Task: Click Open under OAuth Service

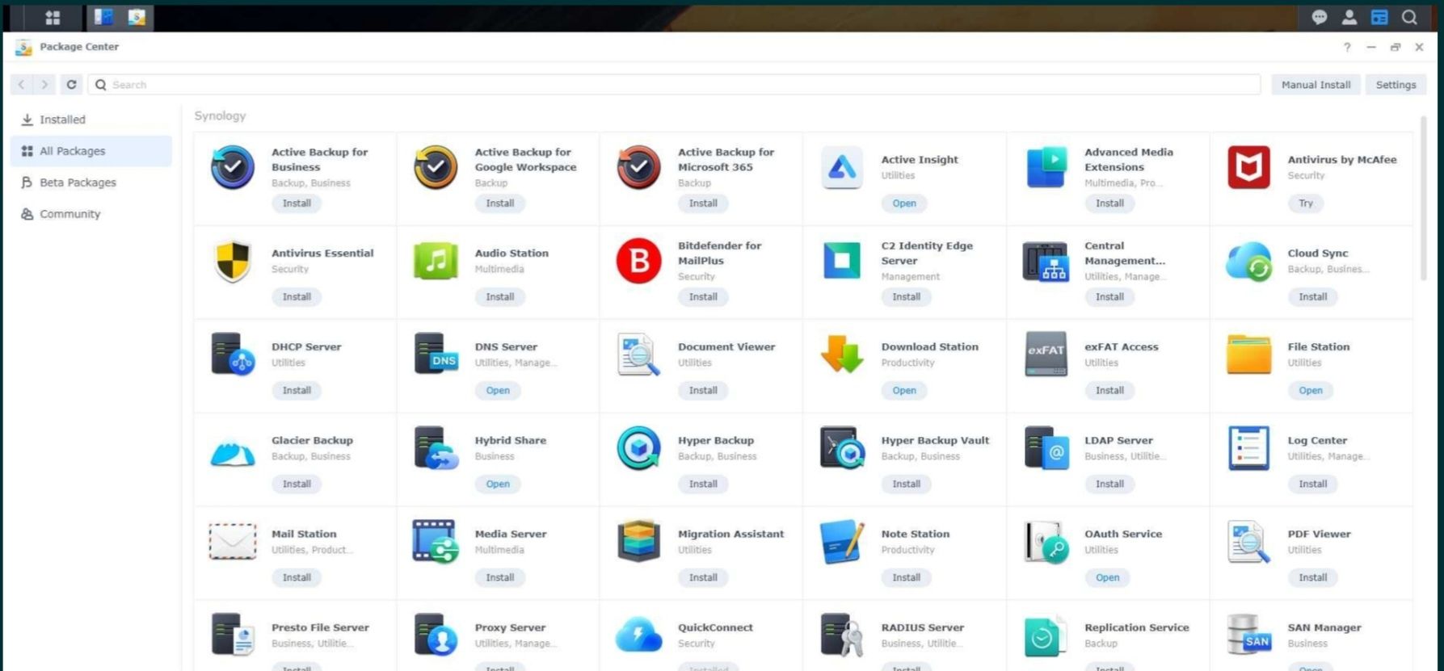Action: [1108, 578]
